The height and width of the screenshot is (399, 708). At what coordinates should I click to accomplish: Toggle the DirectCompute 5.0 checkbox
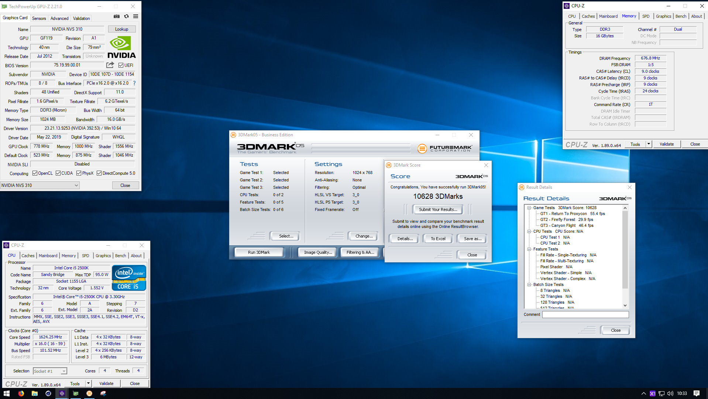pyautogui.click(x=99, y=173)
